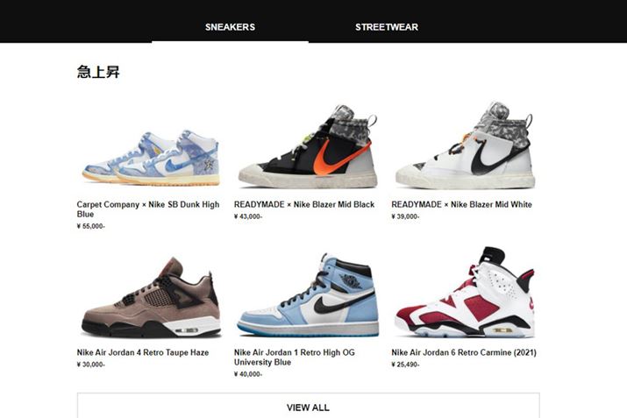Click the ¥ 25,490- price label
This screenshot has width=627, height=418.
point(405,365)
